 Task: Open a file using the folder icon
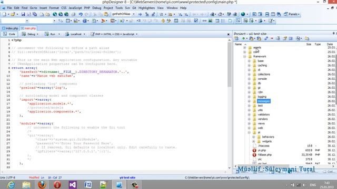[13, 14]
